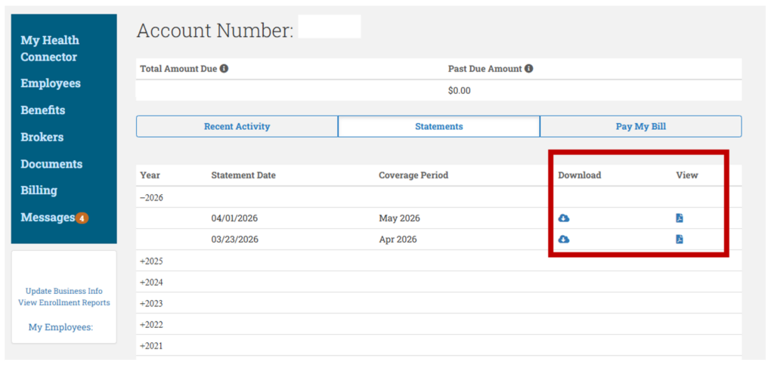
Task: Click the Statement Date column header
Action: (243, 175)
